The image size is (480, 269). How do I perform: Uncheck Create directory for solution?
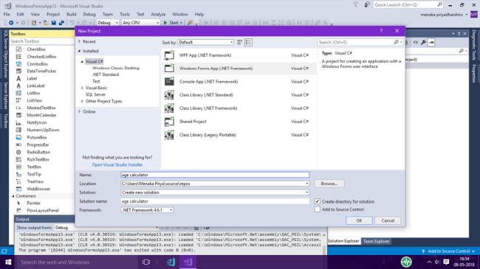pos(318,201)
